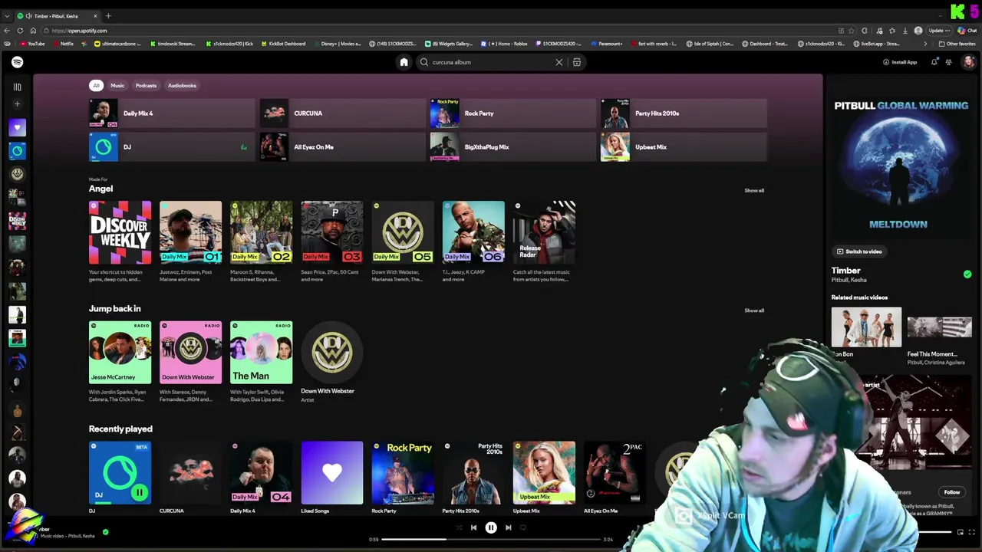982x552 pixels.
Task: Open Browse icon beside search bar
Action: click(x=577, y=62)
